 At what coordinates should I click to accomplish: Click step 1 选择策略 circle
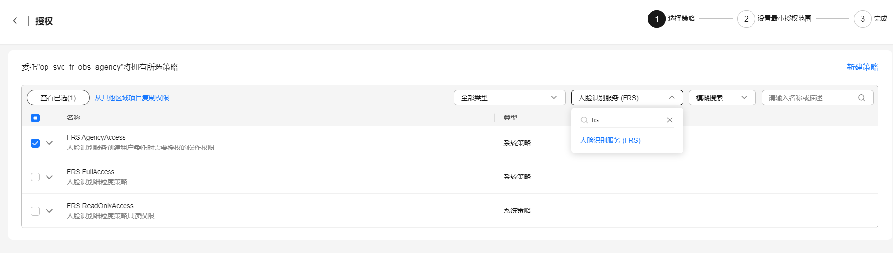(657, 19)
